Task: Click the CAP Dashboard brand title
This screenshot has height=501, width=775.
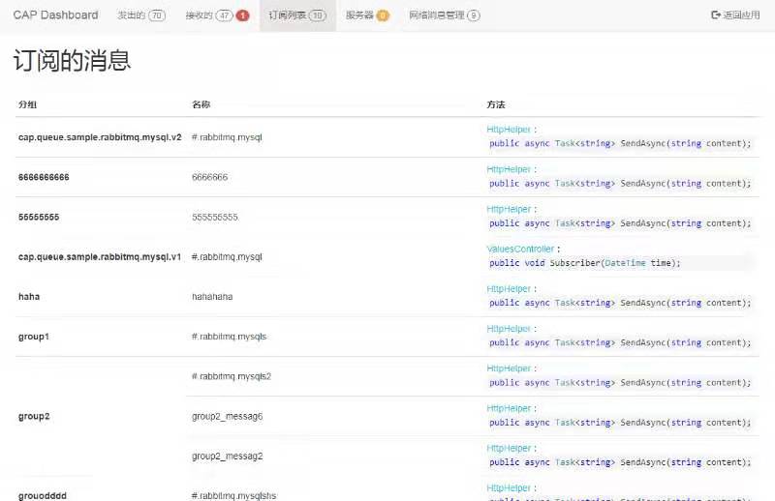Action: pos(55,15)
